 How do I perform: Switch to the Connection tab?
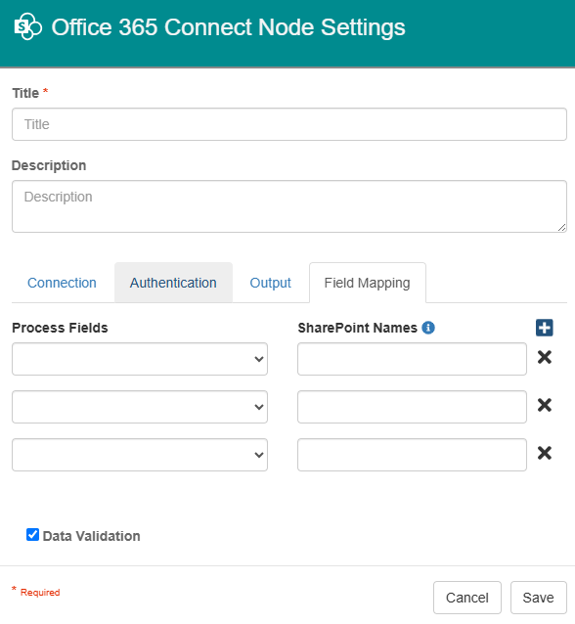[62, 283]
